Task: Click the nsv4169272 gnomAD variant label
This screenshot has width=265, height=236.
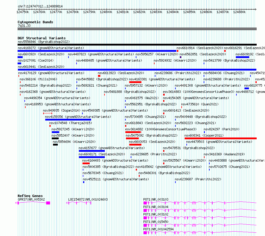Action: coord(51,48)
